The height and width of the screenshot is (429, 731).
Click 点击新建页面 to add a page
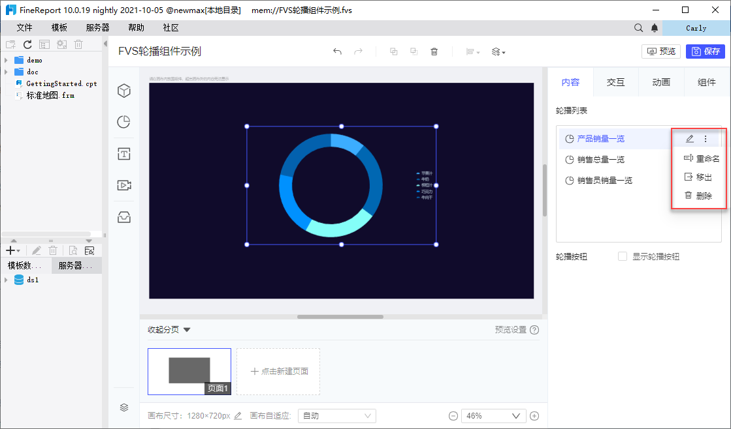278,372
